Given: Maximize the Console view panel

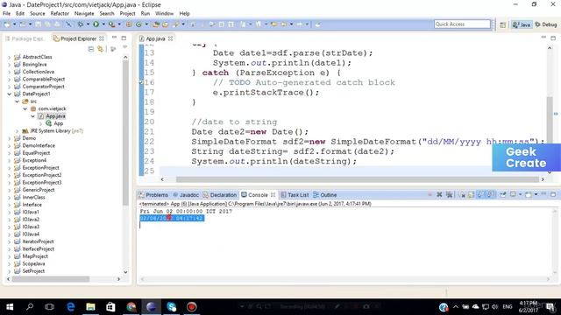Looking at the screenshot, I should point(553,194).
